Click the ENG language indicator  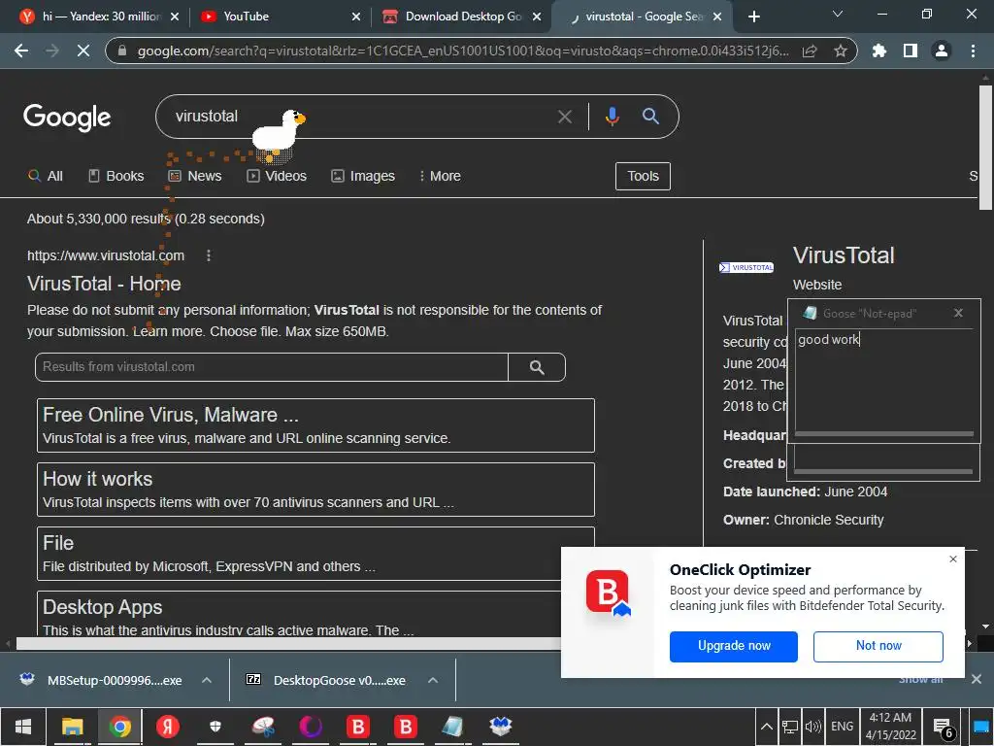click(842, 727)
